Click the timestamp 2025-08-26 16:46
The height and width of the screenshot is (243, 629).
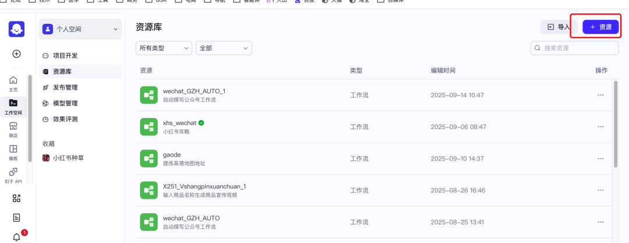tap(458, 190)
